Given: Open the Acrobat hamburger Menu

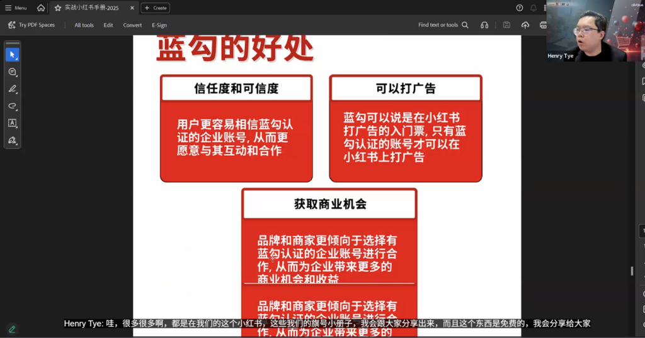Looking at the screenshot, I should (x=16, y=8).
